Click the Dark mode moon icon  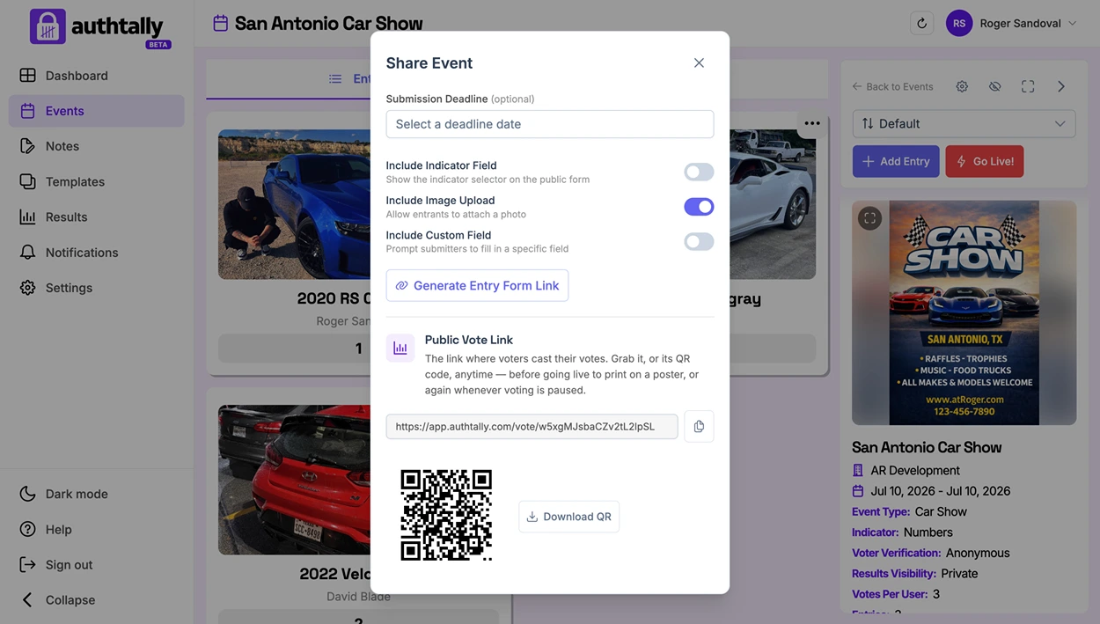(28, 494)
